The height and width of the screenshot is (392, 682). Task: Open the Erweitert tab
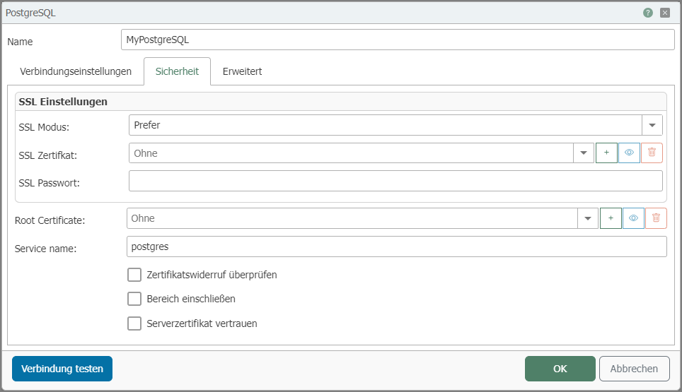click(x=242, y=71)
